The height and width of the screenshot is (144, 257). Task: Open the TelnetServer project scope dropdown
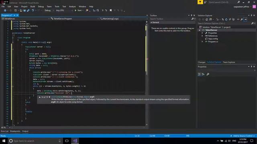[26, 19]
